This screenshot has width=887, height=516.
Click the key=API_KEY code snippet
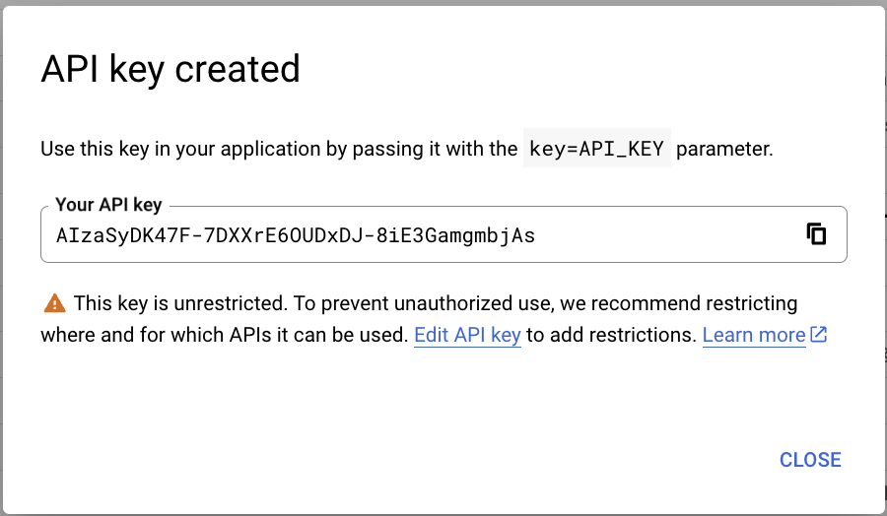pos(597,149)
